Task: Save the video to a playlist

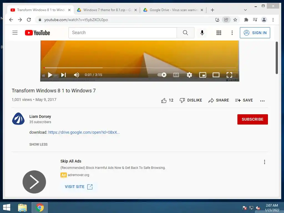Action: coord(244,100)
